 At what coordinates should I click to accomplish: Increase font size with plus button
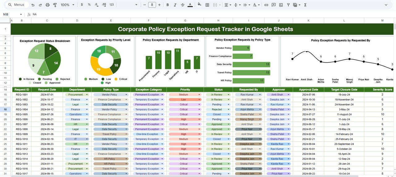click(x=160, y=5)
